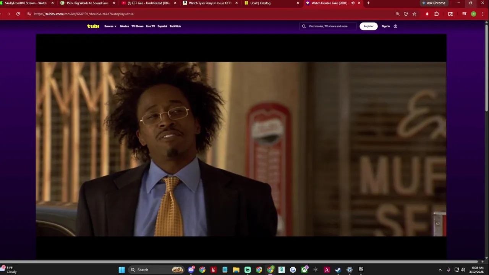Click the microphone icon in system tray
The height and width of the screenshot is (275, 489).
click(449, 270)
